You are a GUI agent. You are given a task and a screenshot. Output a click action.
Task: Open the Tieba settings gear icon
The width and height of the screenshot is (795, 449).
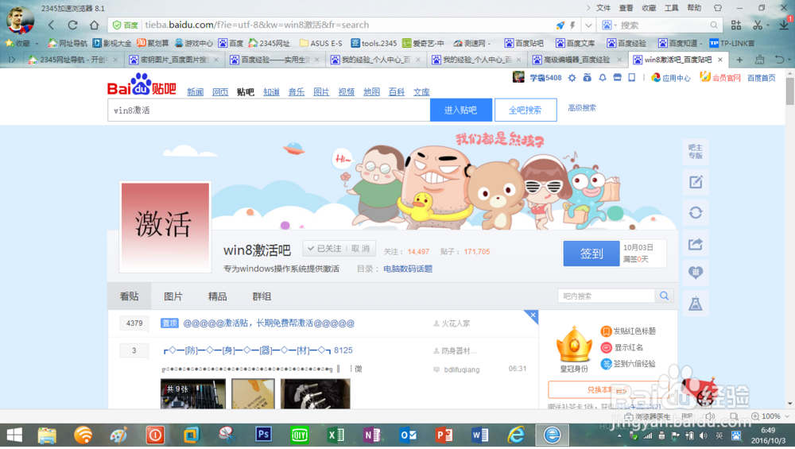[572, 78]
